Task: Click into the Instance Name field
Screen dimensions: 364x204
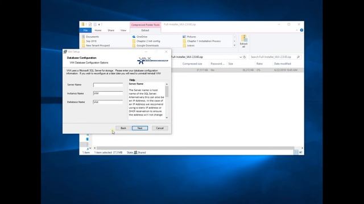Action: click(x=108, y=93)
